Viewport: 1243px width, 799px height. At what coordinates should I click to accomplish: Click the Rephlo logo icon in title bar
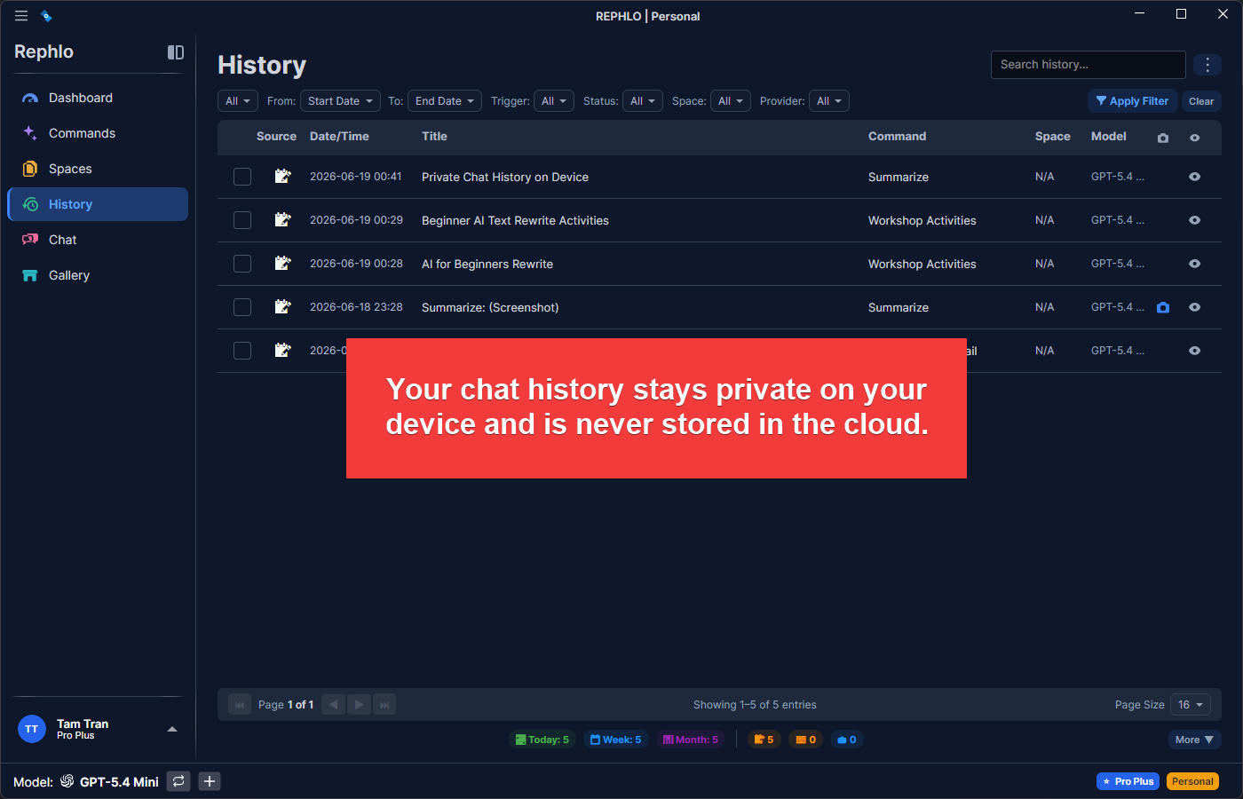coord(46,16)
